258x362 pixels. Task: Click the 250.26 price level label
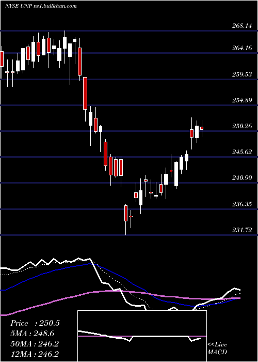[241, 126]
